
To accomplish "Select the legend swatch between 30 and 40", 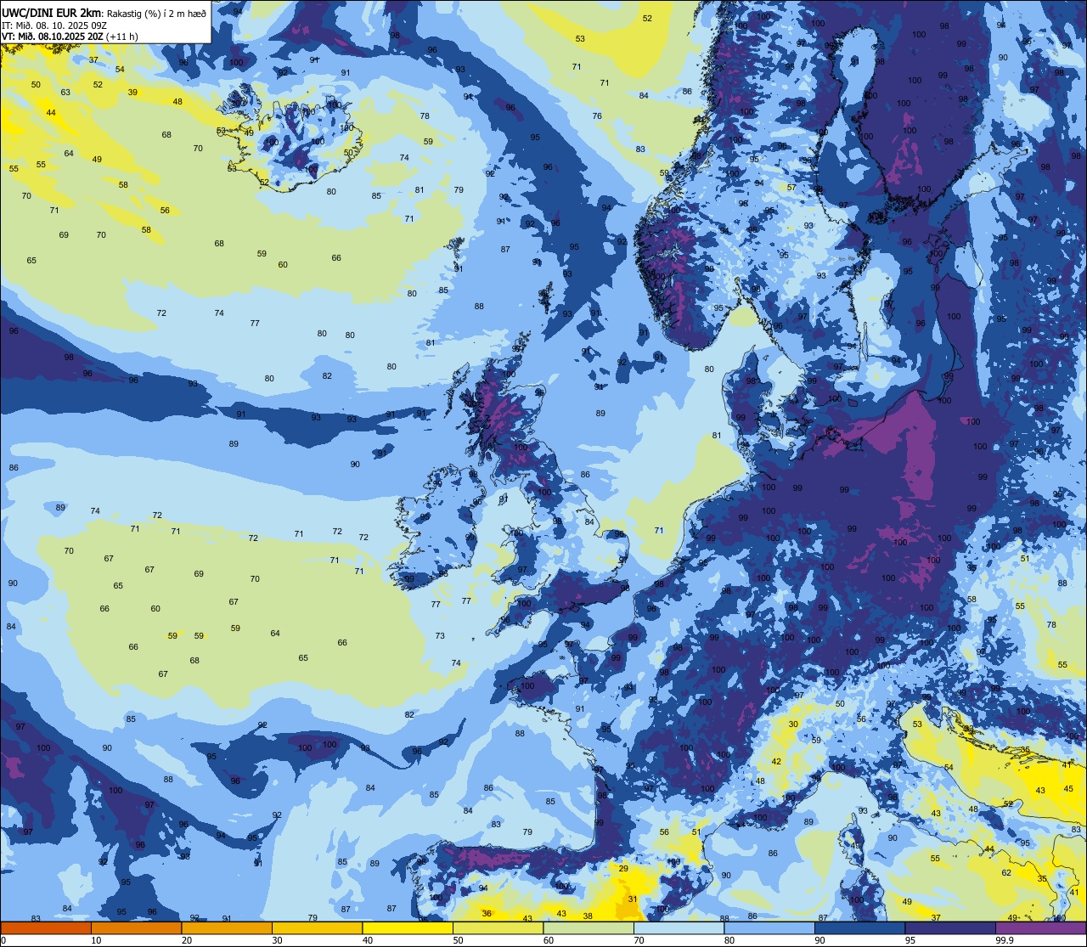I will (317, 927).
